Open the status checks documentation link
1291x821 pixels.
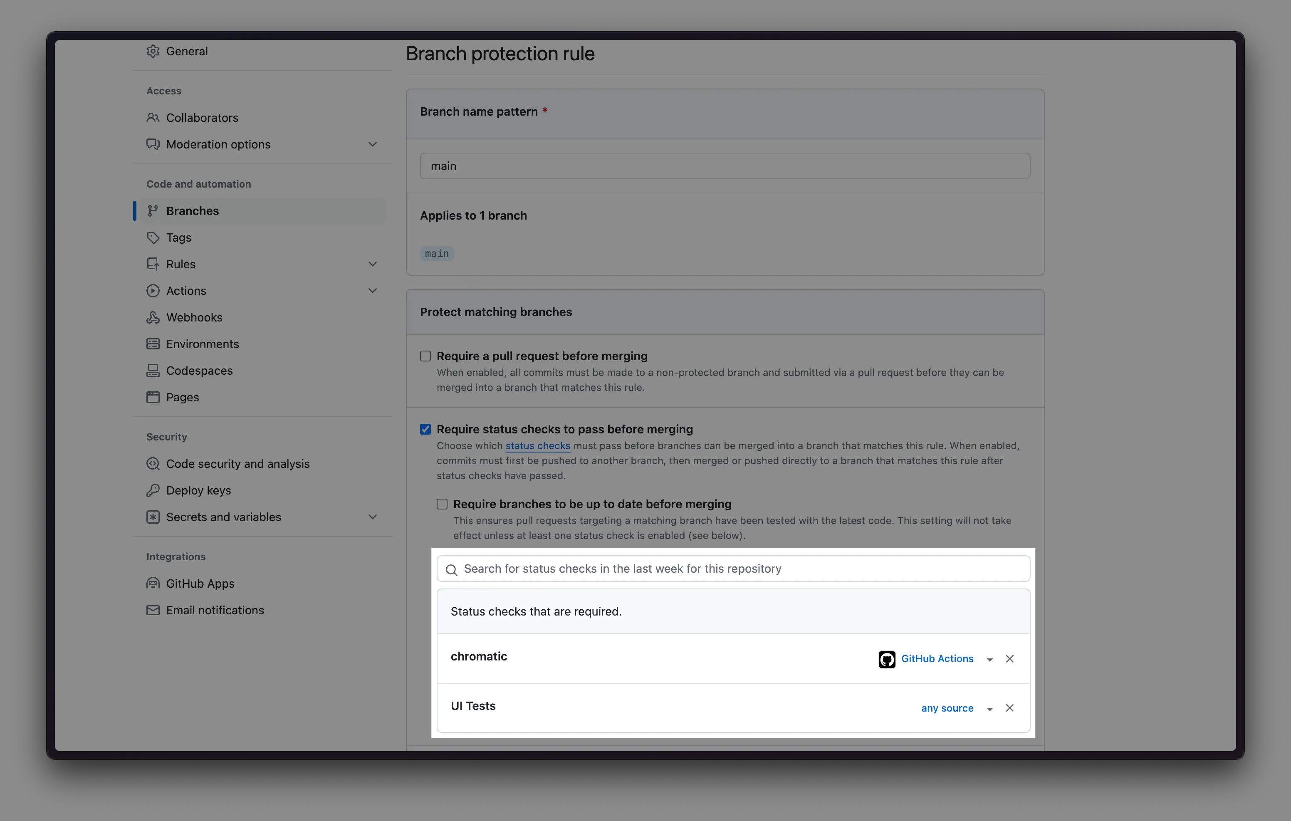[537, 445]
